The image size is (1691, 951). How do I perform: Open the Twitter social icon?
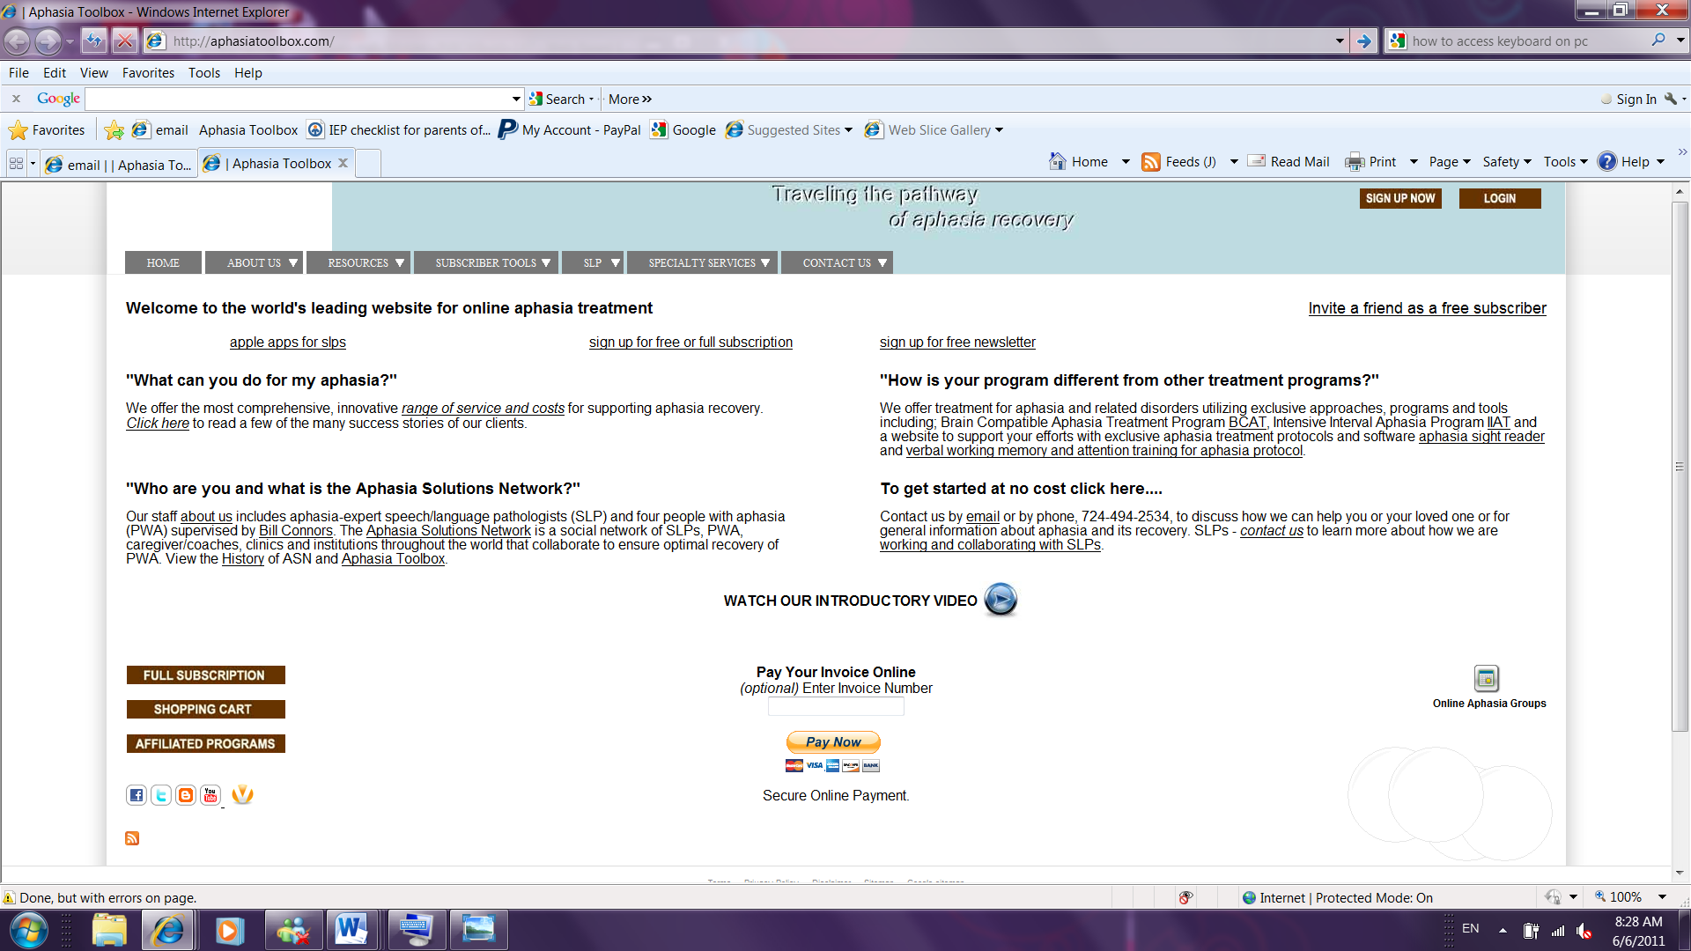pos(161,795)
